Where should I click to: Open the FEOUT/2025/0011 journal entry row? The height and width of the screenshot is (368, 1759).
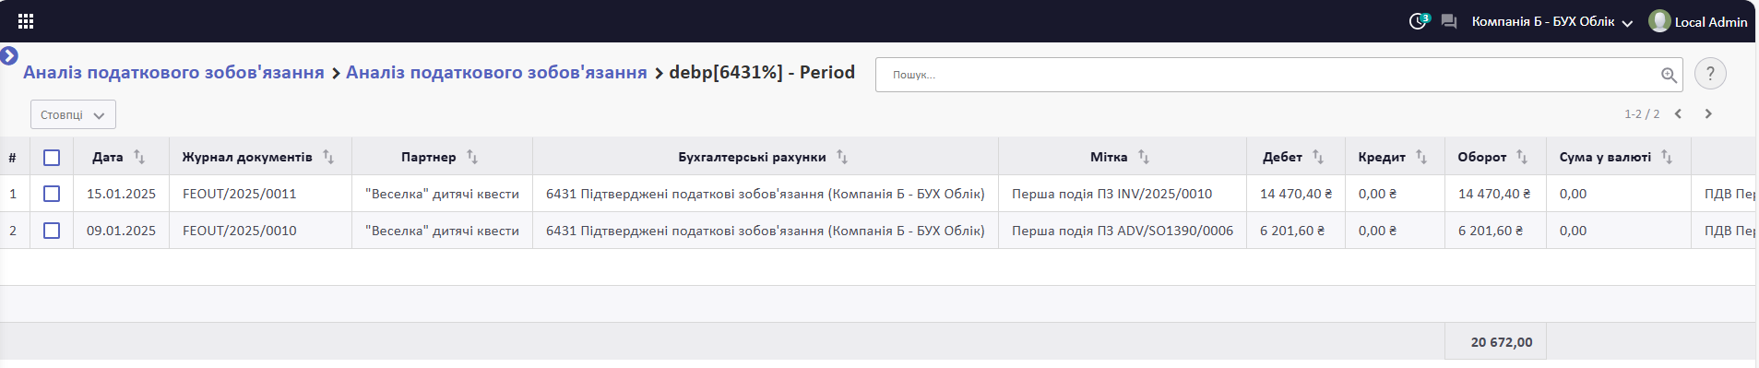click(x=877, y=194)
